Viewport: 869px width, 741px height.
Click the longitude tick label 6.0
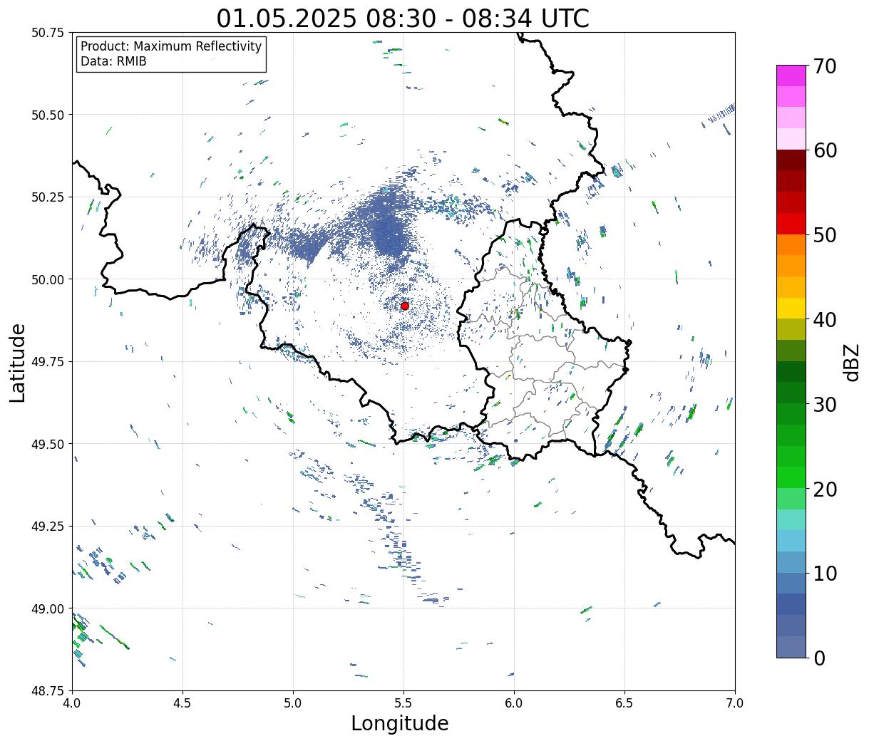tap(514, 703)
